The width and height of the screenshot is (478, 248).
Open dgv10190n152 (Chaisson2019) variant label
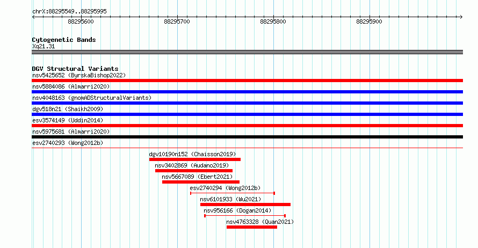point(192,154)
